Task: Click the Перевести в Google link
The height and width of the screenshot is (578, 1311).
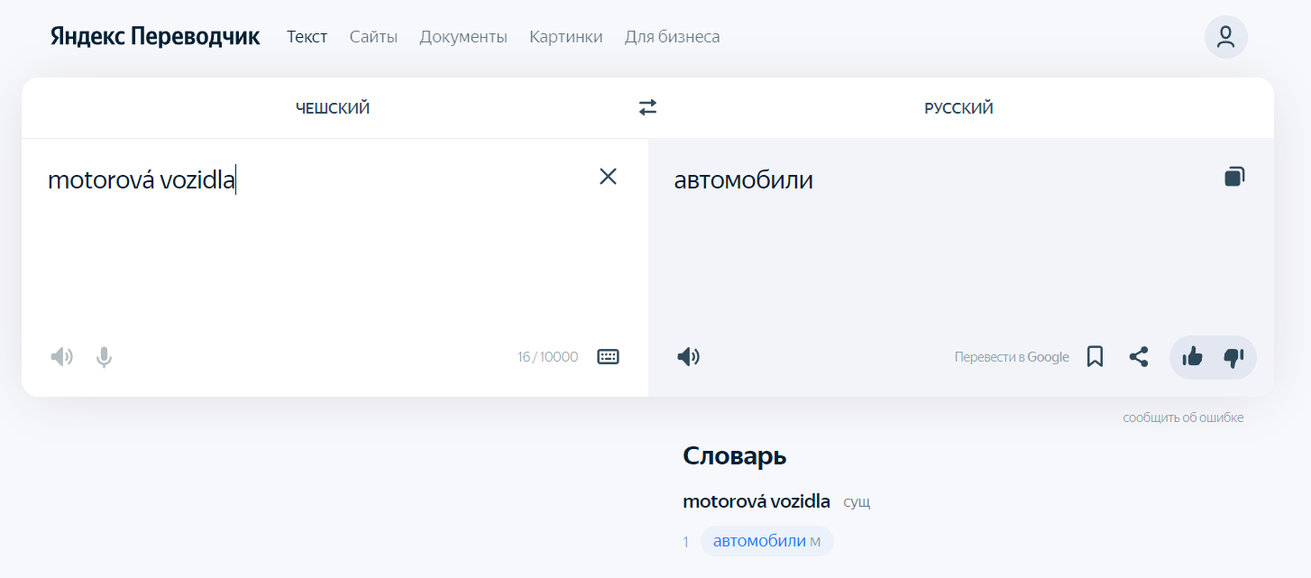Action: (x=1012, y=357)
